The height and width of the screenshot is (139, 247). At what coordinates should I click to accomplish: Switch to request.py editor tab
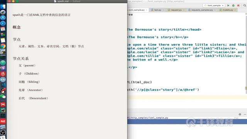click(176, 10)
